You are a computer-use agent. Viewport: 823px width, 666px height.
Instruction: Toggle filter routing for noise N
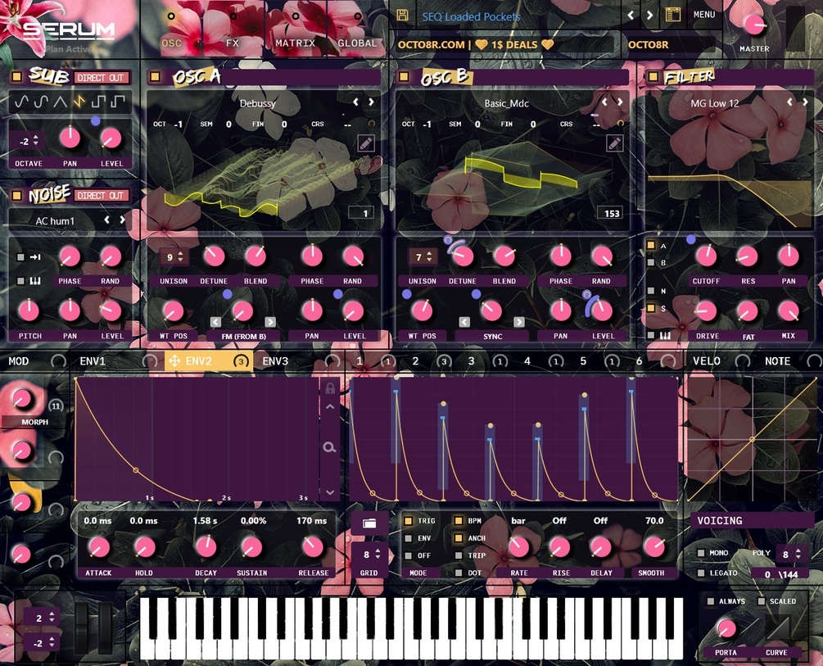pyautogui.click(x=651, y=291)
